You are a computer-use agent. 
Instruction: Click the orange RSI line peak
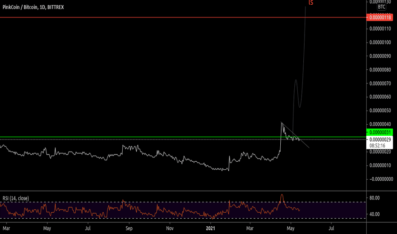(x=282, y=195)
